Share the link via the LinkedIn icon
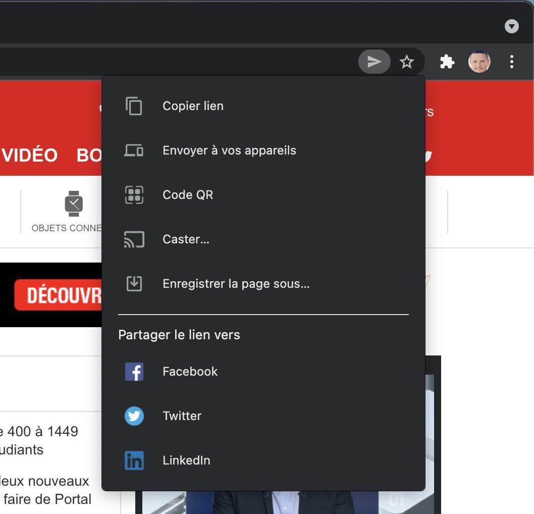 click(134, 460)
